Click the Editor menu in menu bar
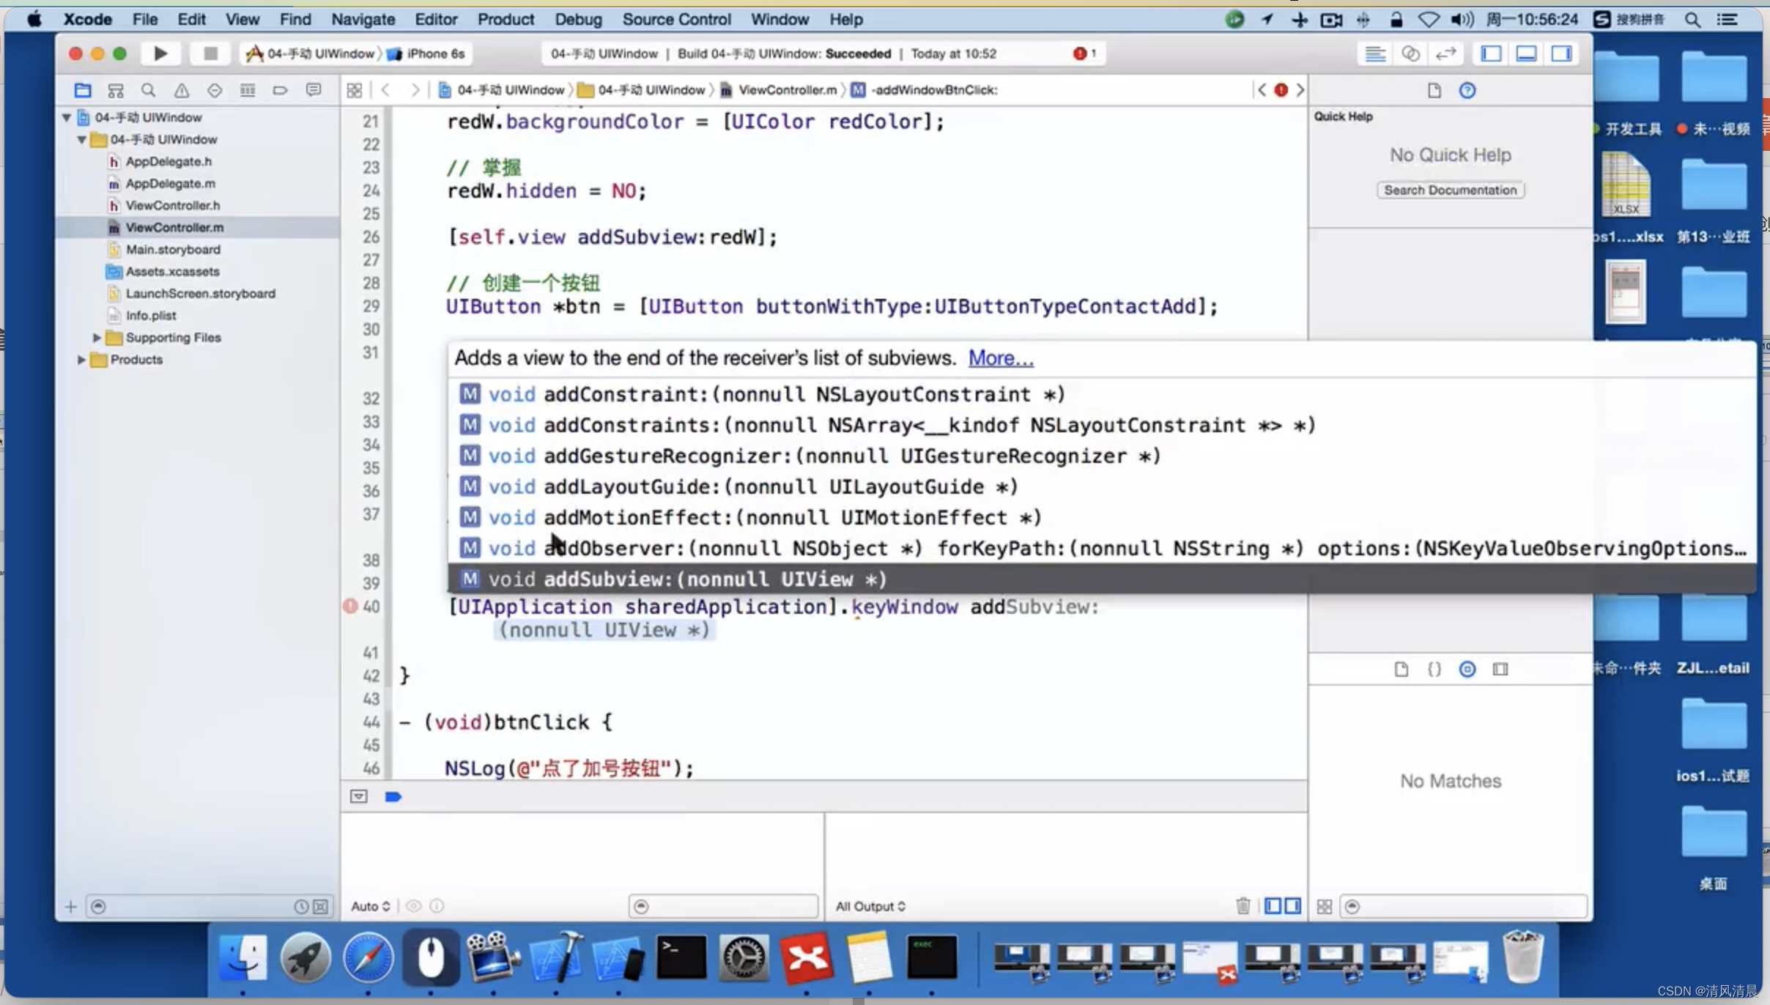Viewport: 1770px width, 1005px height. [435, 18]
